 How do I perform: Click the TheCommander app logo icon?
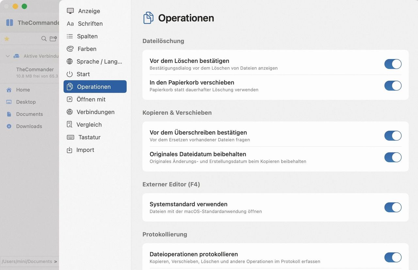coord(10,23)
